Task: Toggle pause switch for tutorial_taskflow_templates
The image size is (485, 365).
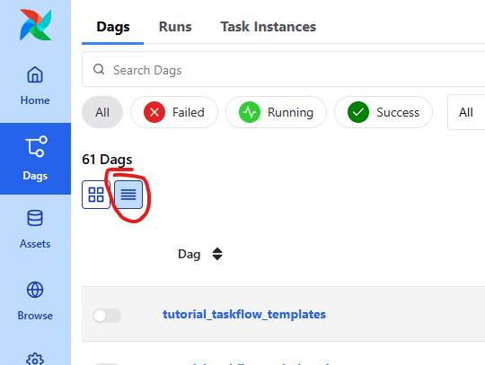Action: (x=107, y=316)
